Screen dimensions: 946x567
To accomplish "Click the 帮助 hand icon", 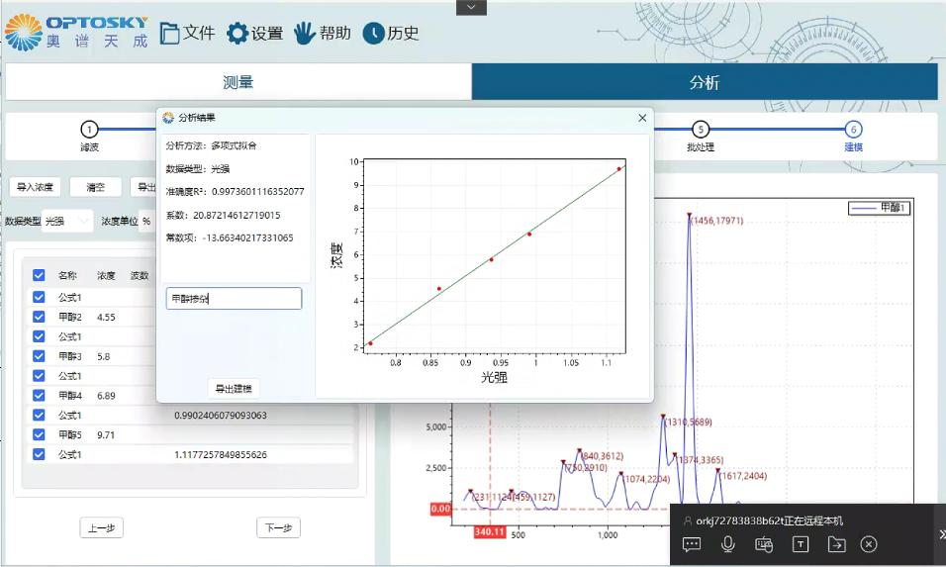I will coord(305,34).
